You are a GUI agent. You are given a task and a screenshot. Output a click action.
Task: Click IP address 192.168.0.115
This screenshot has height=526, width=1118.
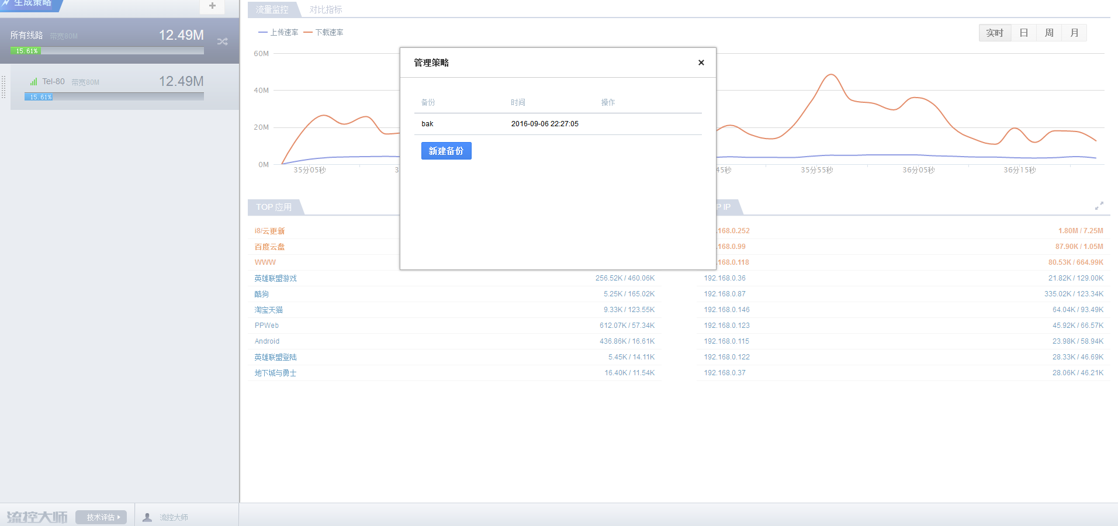tap(726, 341)
